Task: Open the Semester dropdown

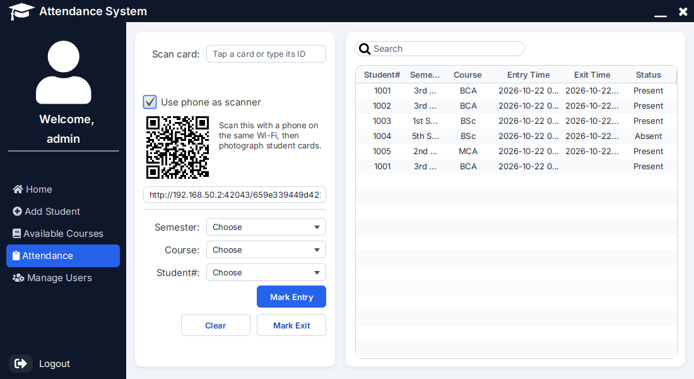Action: 266,227
